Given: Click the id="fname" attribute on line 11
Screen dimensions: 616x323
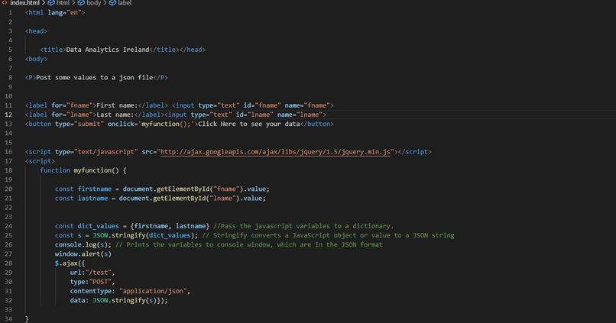Looking at the screenshot, I should point(262,105).
